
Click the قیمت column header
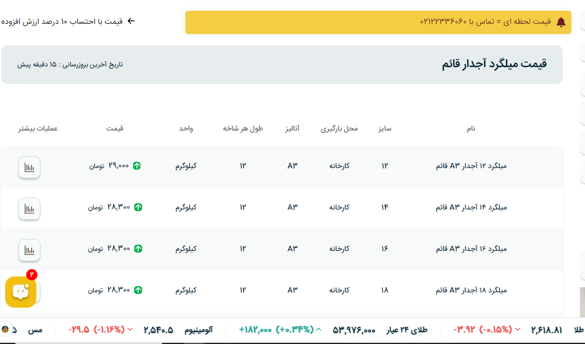click(x=114, y=129)
